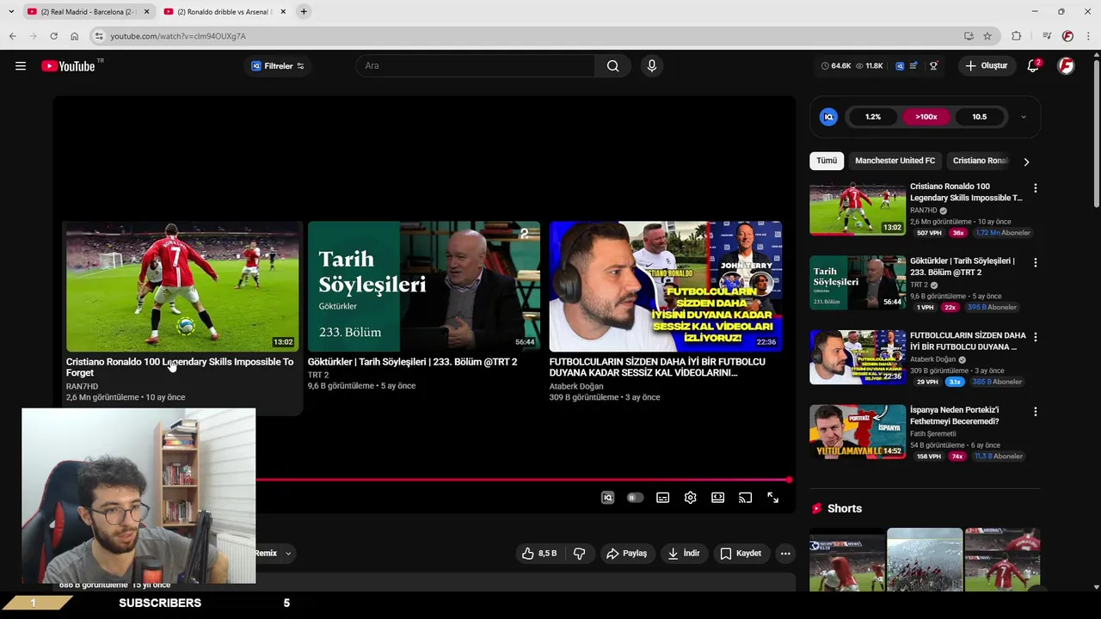Click the 36x outlier badge
Viewport: 1101px width, 619px height.
[958, 233]
